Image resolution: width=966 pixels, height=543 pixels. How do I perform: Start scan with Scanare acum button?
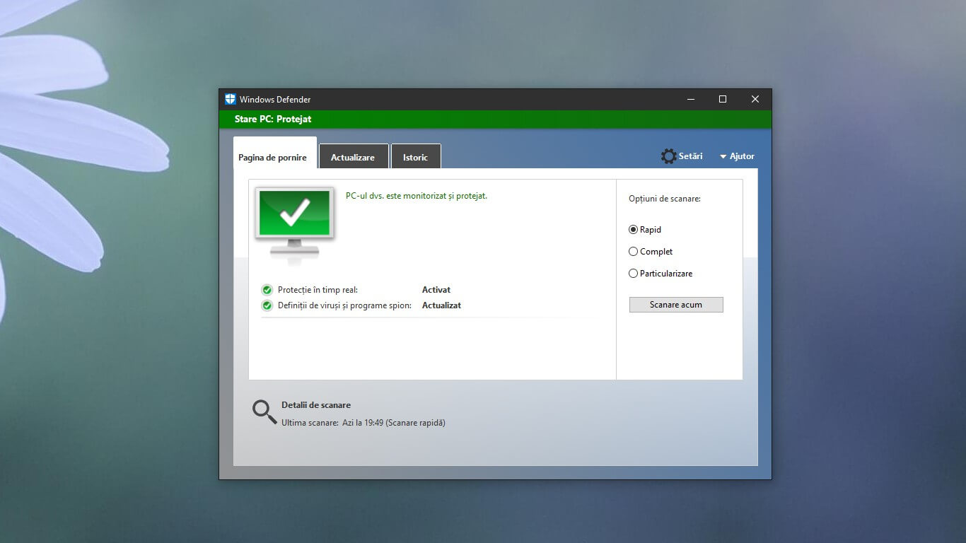tap(676, 305)
